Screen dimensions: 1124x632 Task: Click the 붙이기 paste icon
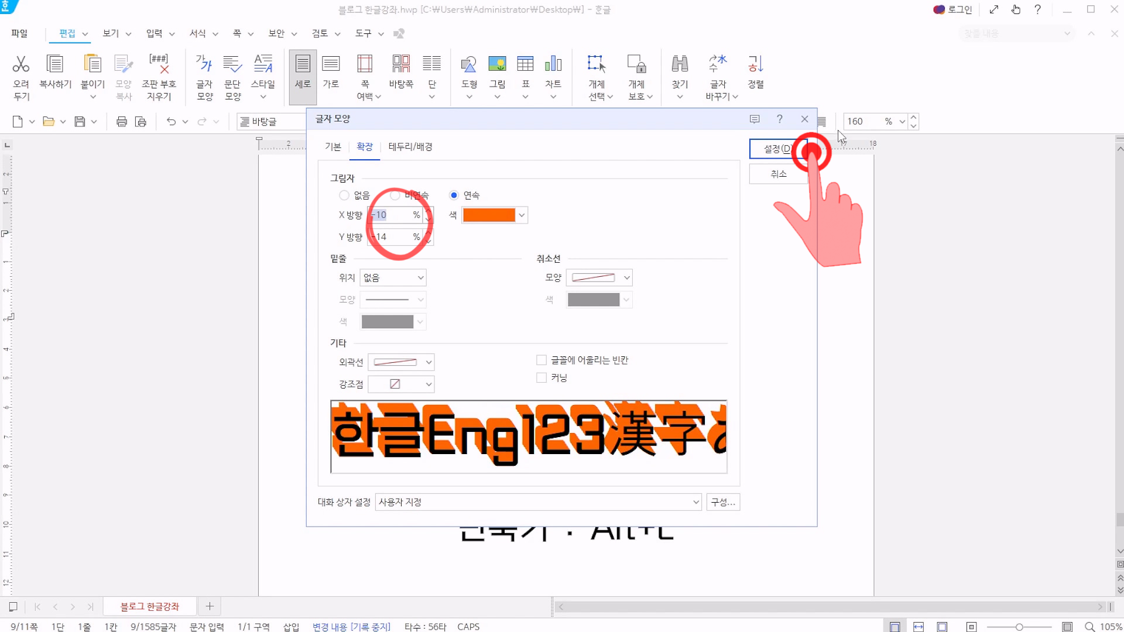(x=92, y=64)
